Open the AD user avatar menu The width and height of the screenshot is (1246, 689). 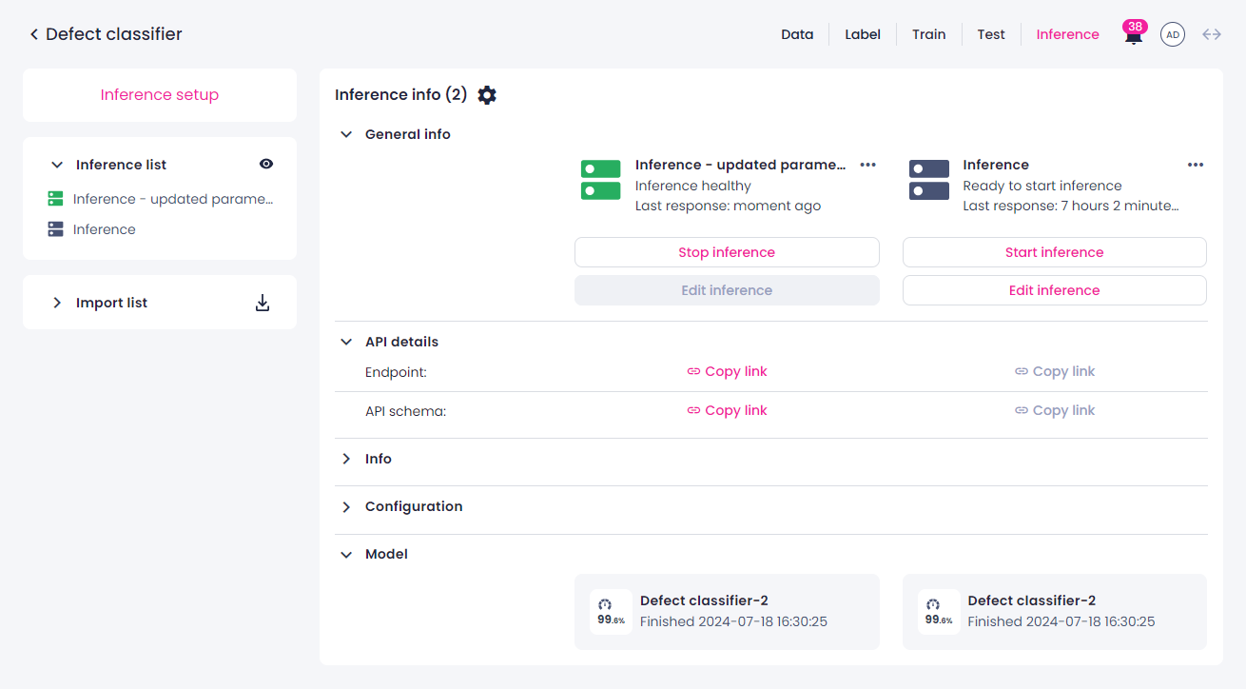coord(1173,34)
